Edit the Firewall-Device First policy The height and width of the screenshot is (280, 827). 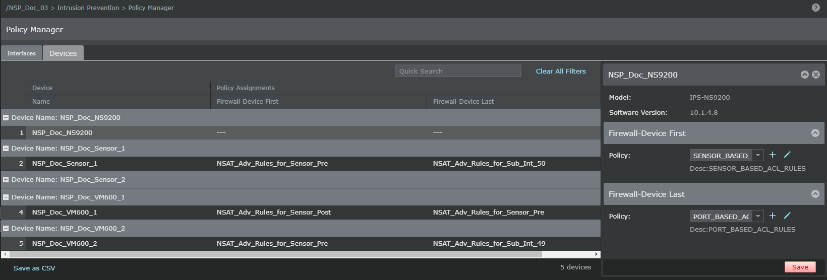pyautogui.click(x=787, y=155)
